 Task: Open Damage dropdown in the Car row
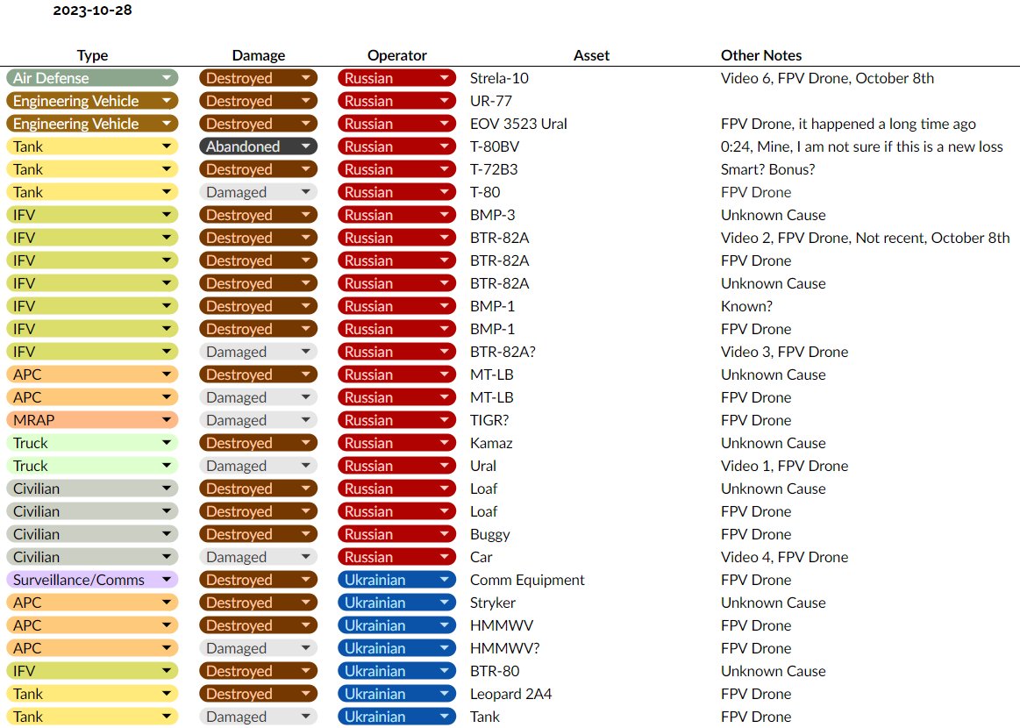[258, 557]
